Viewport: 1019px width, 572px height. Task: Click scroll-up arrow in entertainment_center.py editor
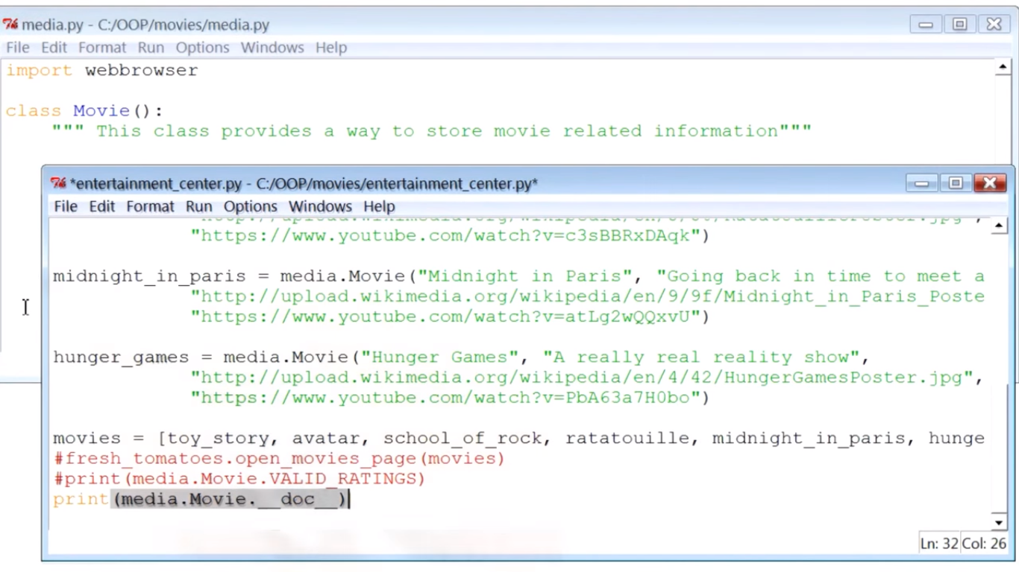click(x=1000, y=226)
